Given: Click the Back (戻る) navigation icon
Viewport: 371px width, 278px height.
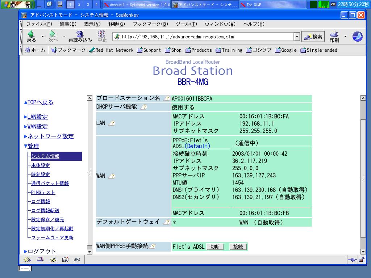Looking at the screenshot, I should pyautogui.click(x=32, y=35).
